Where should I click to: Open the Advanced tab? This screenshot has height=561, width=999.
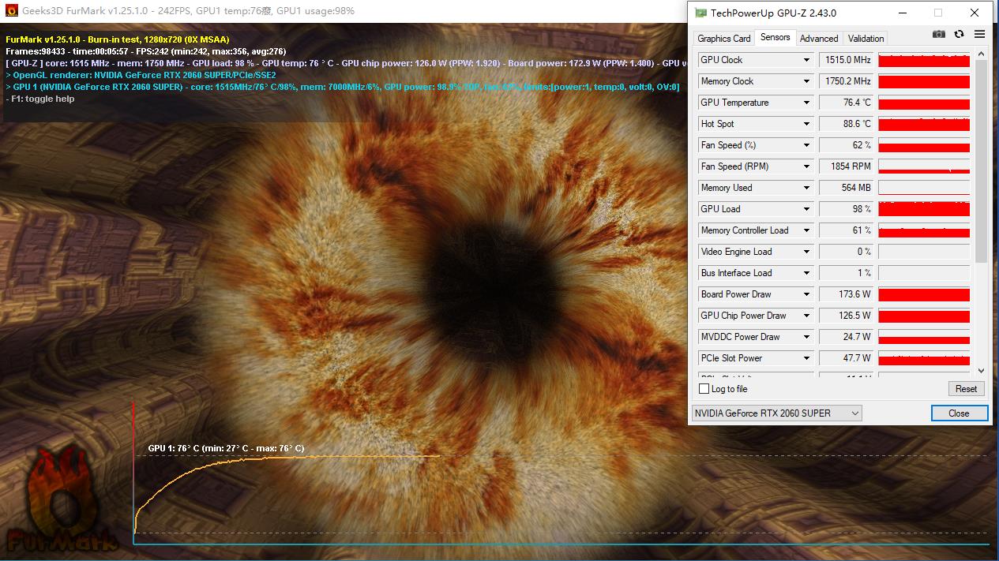pos(819,38)
